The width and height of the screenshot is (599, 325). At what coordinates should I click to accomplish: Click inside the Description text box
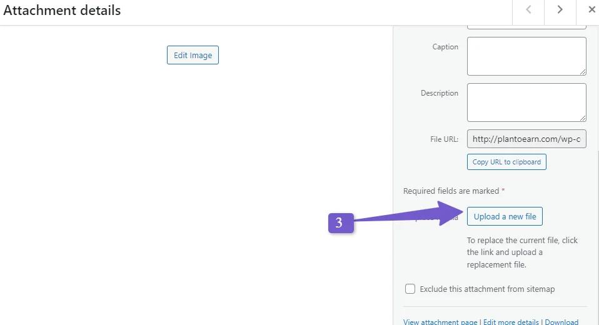[x=526, y=102]
